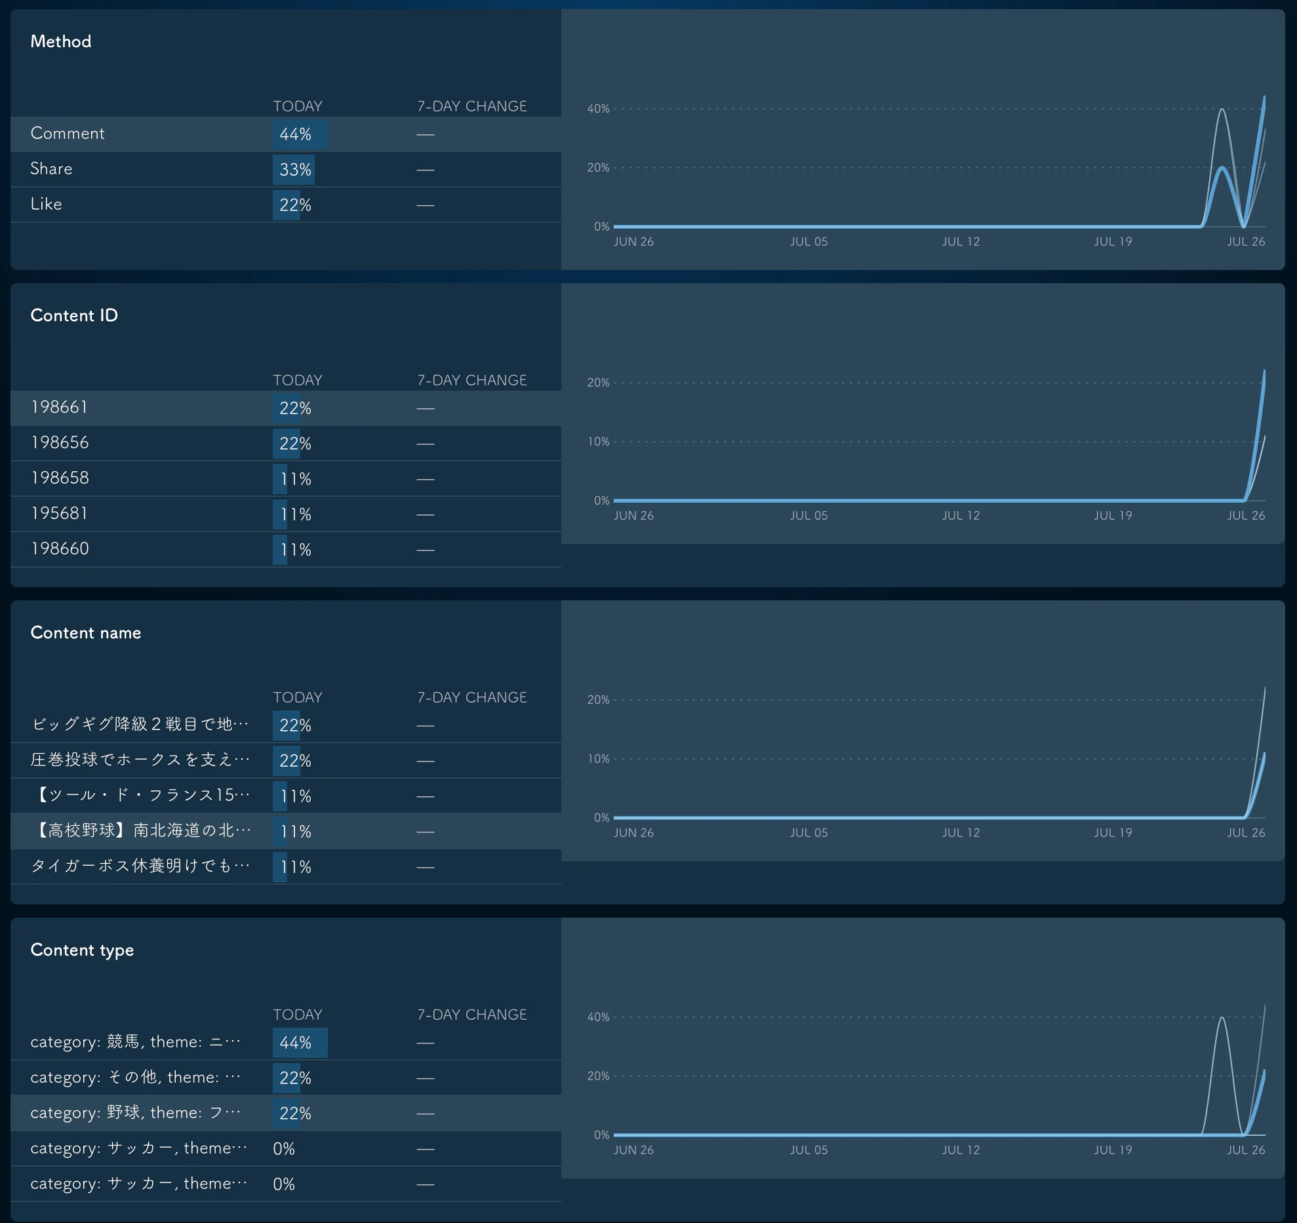Click the JUN 26 label on Content ID chart
The image size is (1297, 1223).
tap(633, 516)
